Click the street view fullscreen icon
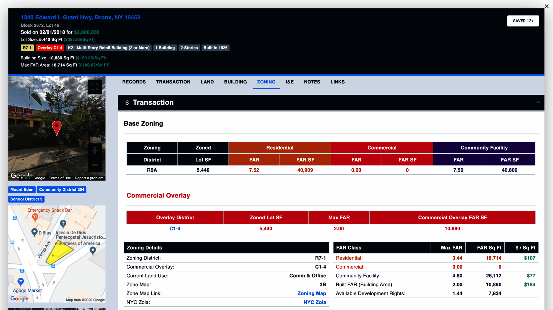Image resolution: width=553 pixels, height=310 pixels. click(95, 87)
